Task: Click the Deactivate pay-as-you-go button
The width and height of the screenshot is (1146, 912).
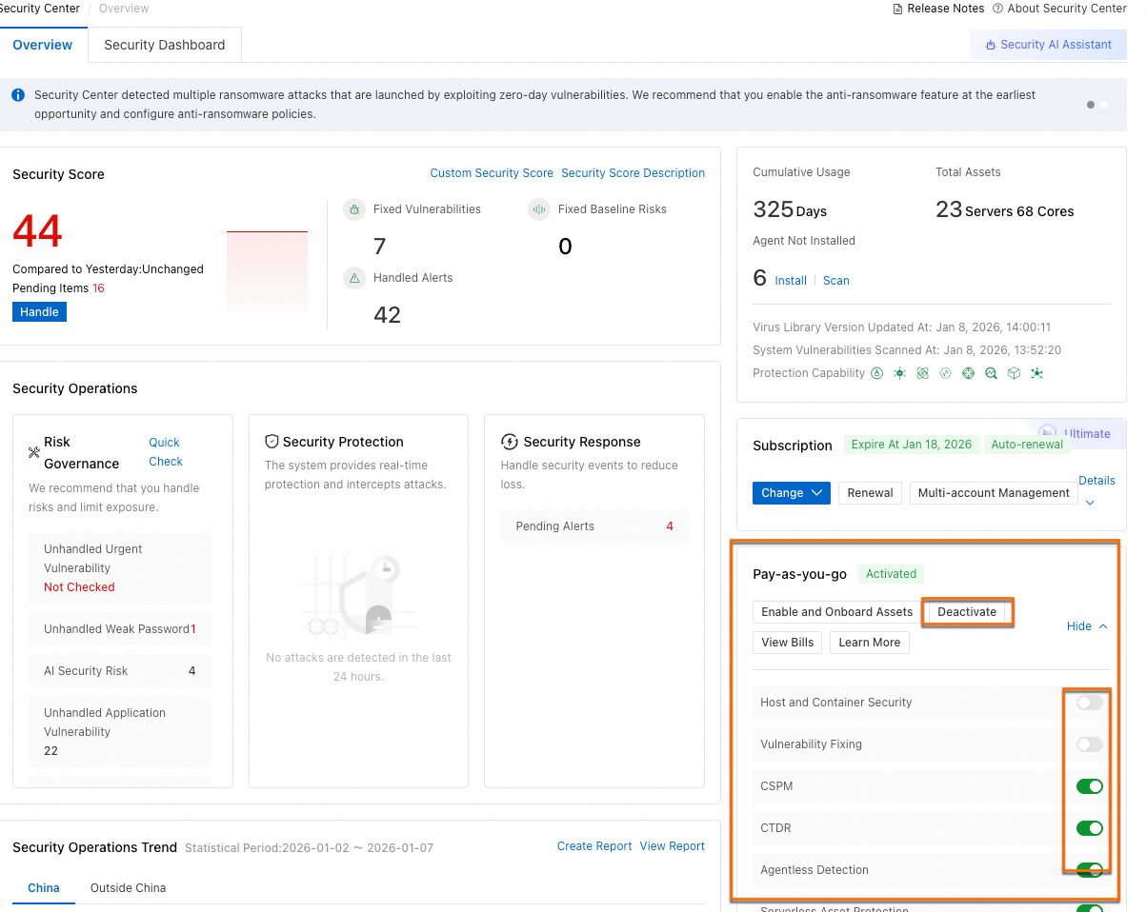Action: (x=967, y=612)
